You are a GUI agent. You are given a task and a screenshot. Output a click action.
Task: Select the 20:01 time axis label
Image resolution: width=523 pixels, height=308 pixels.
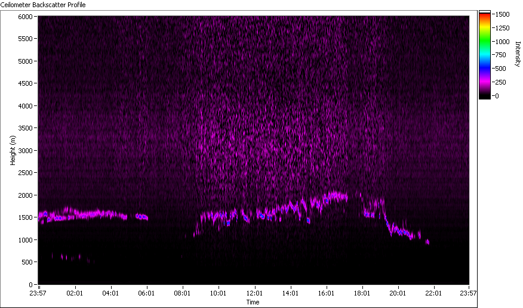398,293
